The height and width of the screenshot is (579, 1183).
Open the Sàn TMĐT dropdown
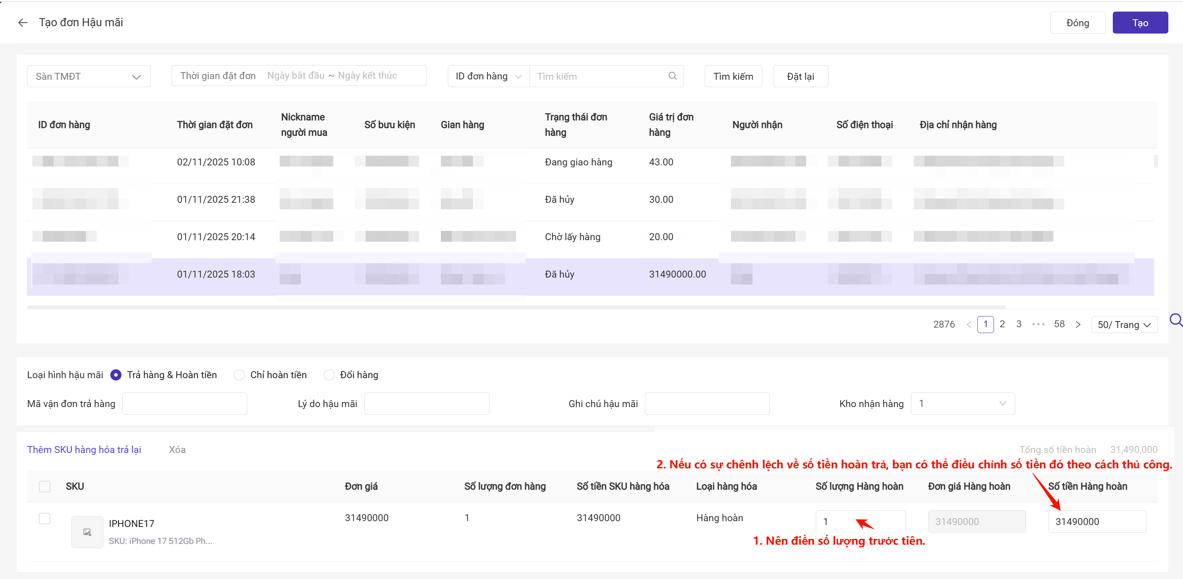click(89, 76)
